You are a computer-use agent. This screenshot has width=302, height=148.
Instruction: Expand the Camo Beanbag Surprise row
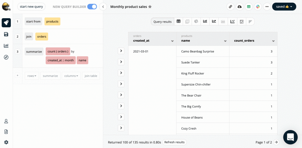(x=121, y=51)
